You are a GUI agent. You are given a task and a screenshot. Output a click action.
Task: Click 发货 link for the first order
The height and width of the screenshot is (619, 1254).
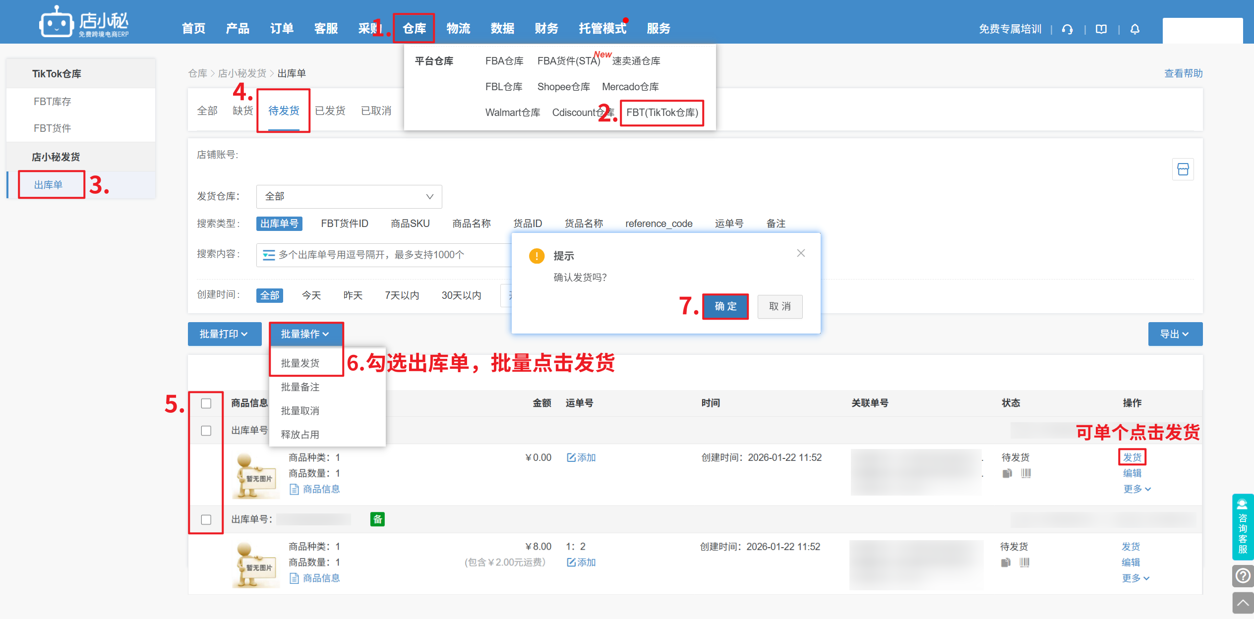(1132, 457)
